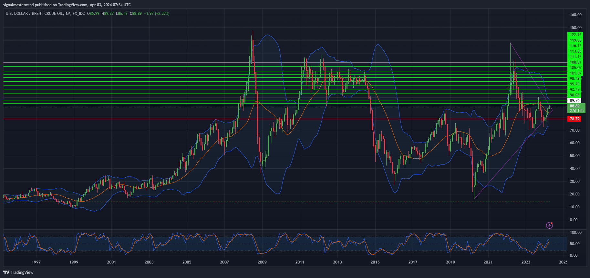This screenshot has height=278, width=590.
Task: Click the high value H89.27
Action: coord(108,14)
